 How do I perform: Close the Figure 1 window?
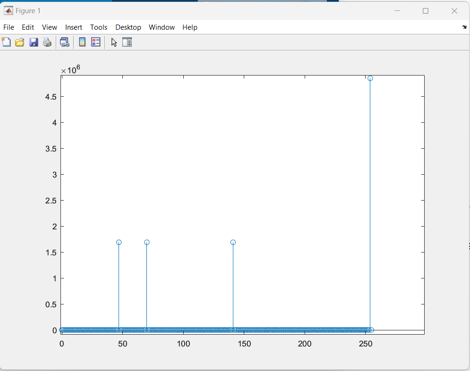pos(454,11)
